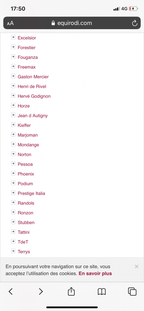Click the arrow icon next to Kieffer
This screenshot has width=144, height=311.
pyautogui.click(x=13, y=125)
